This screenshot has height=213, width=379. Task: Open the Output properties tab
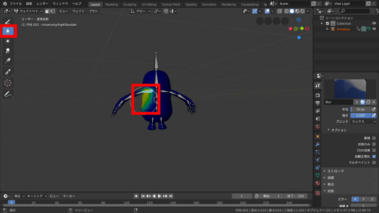[318, 103]
